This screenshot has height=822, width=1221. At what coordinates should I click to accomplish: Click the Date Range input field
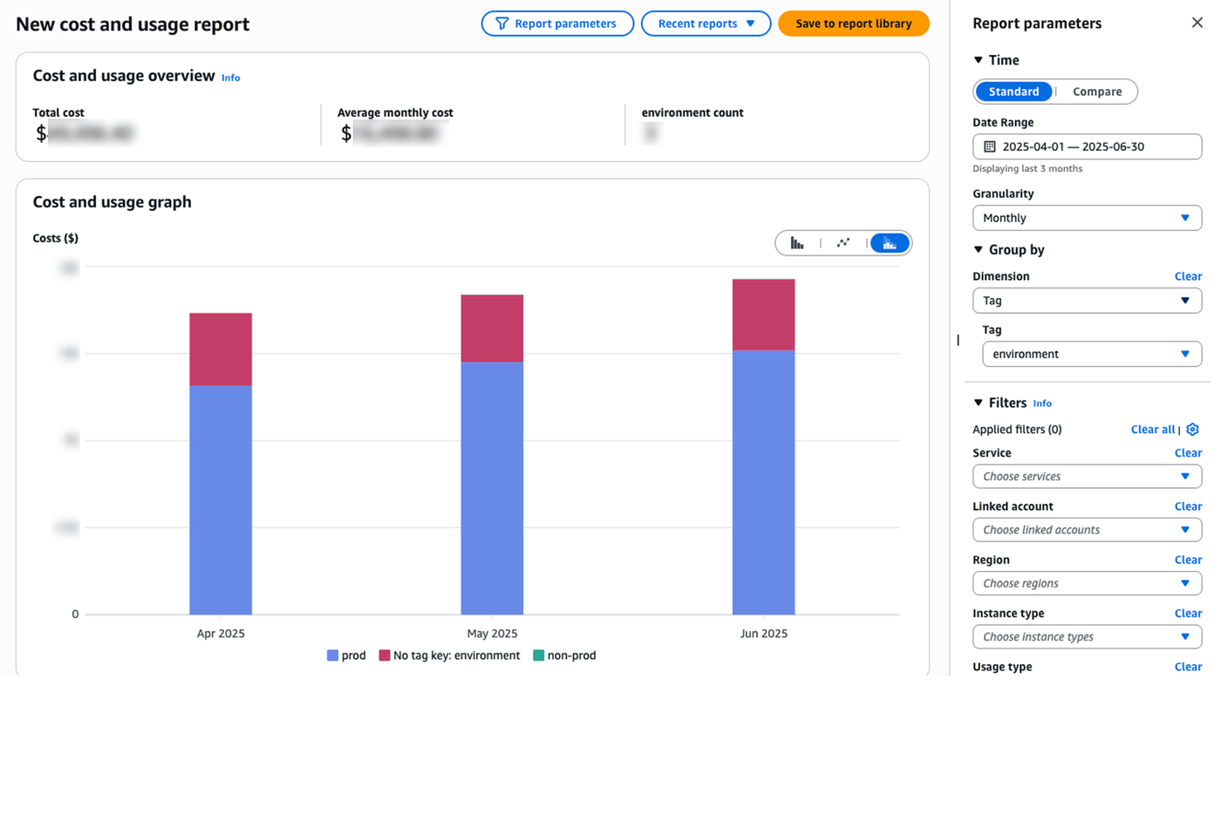1087,146
